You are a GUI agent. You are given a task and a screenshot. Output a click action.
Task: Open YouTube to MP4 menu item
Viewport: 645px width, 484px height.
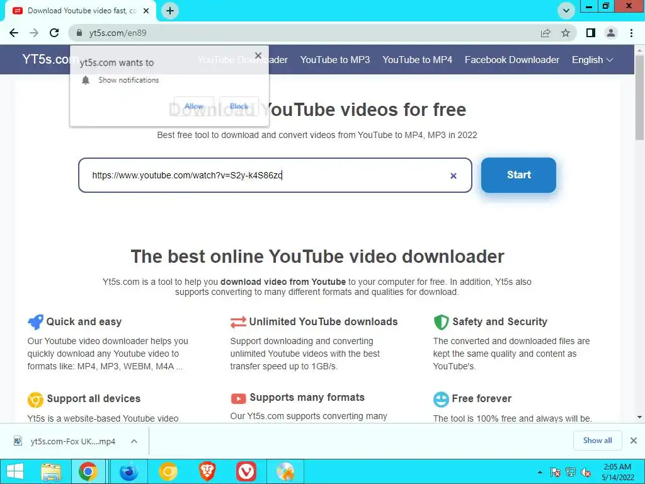pos(417,60)
